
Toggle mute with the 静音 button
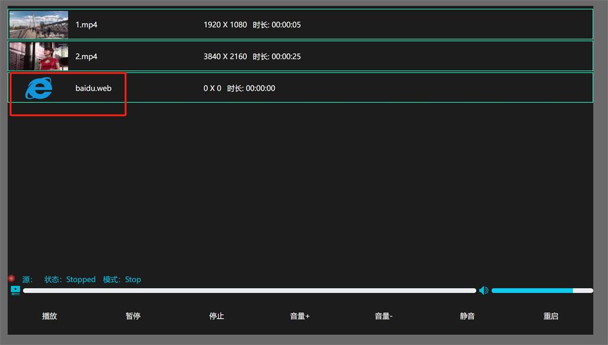click(x=467, y=316)
